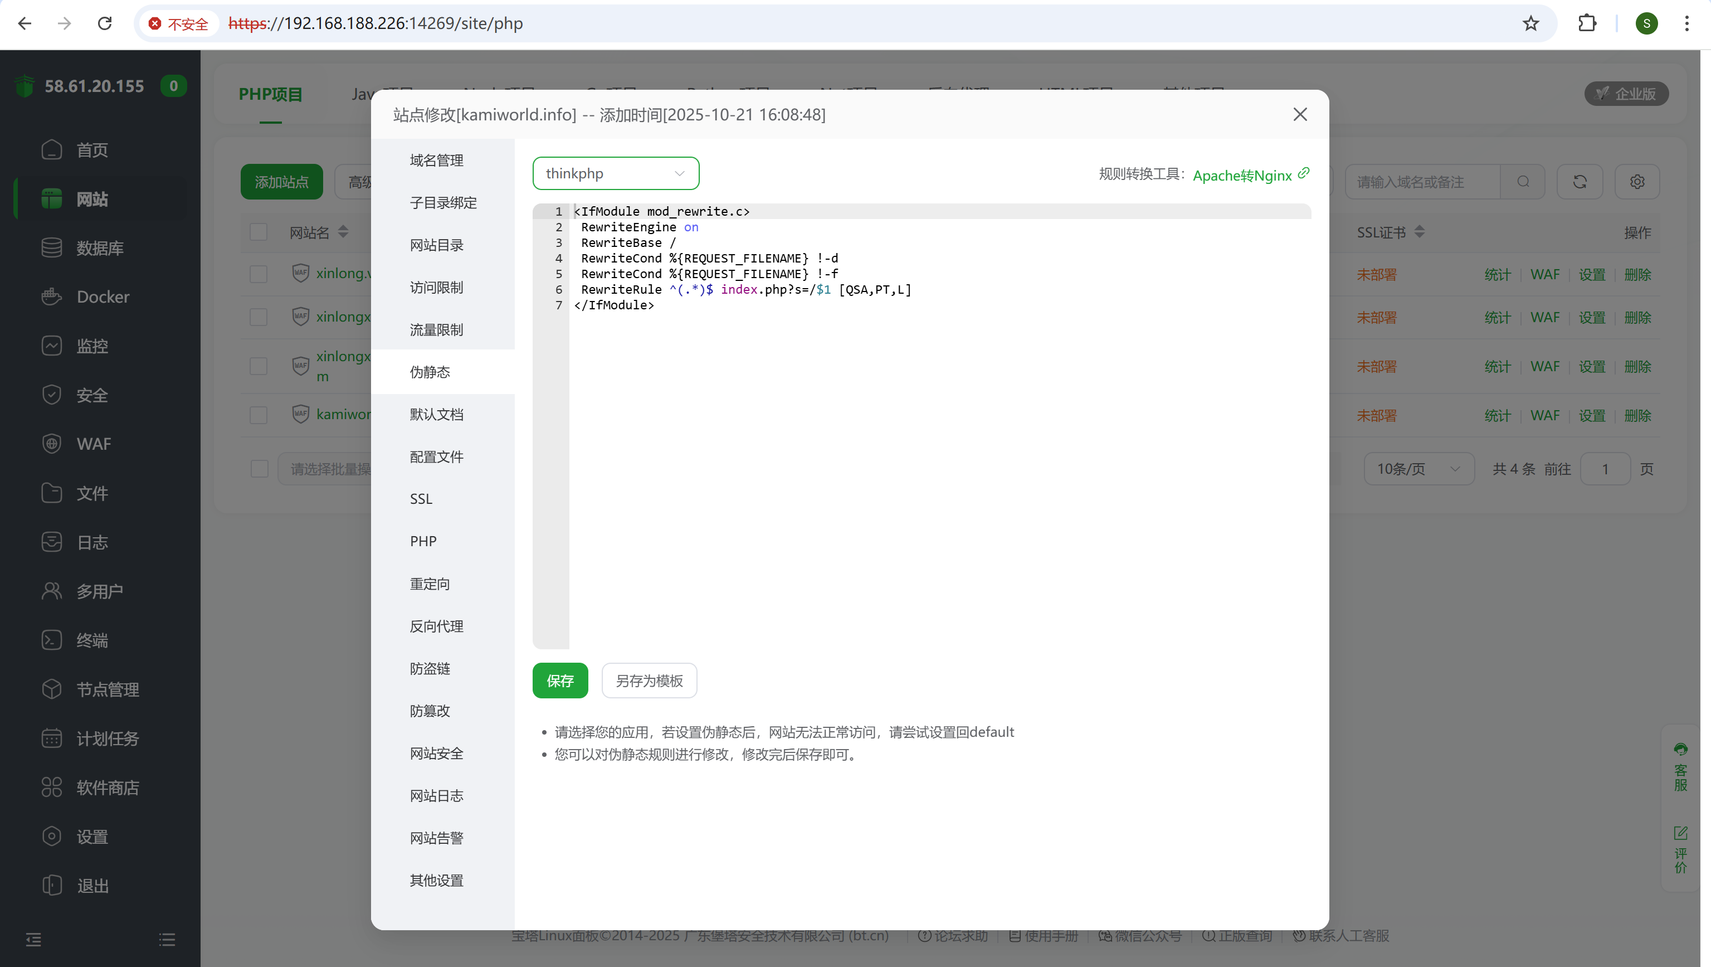Viewport: 1711px width, 967px height.
Task: Click the 客服 customer service icon
Action: pyautogui.click(x=1680, y=750)
